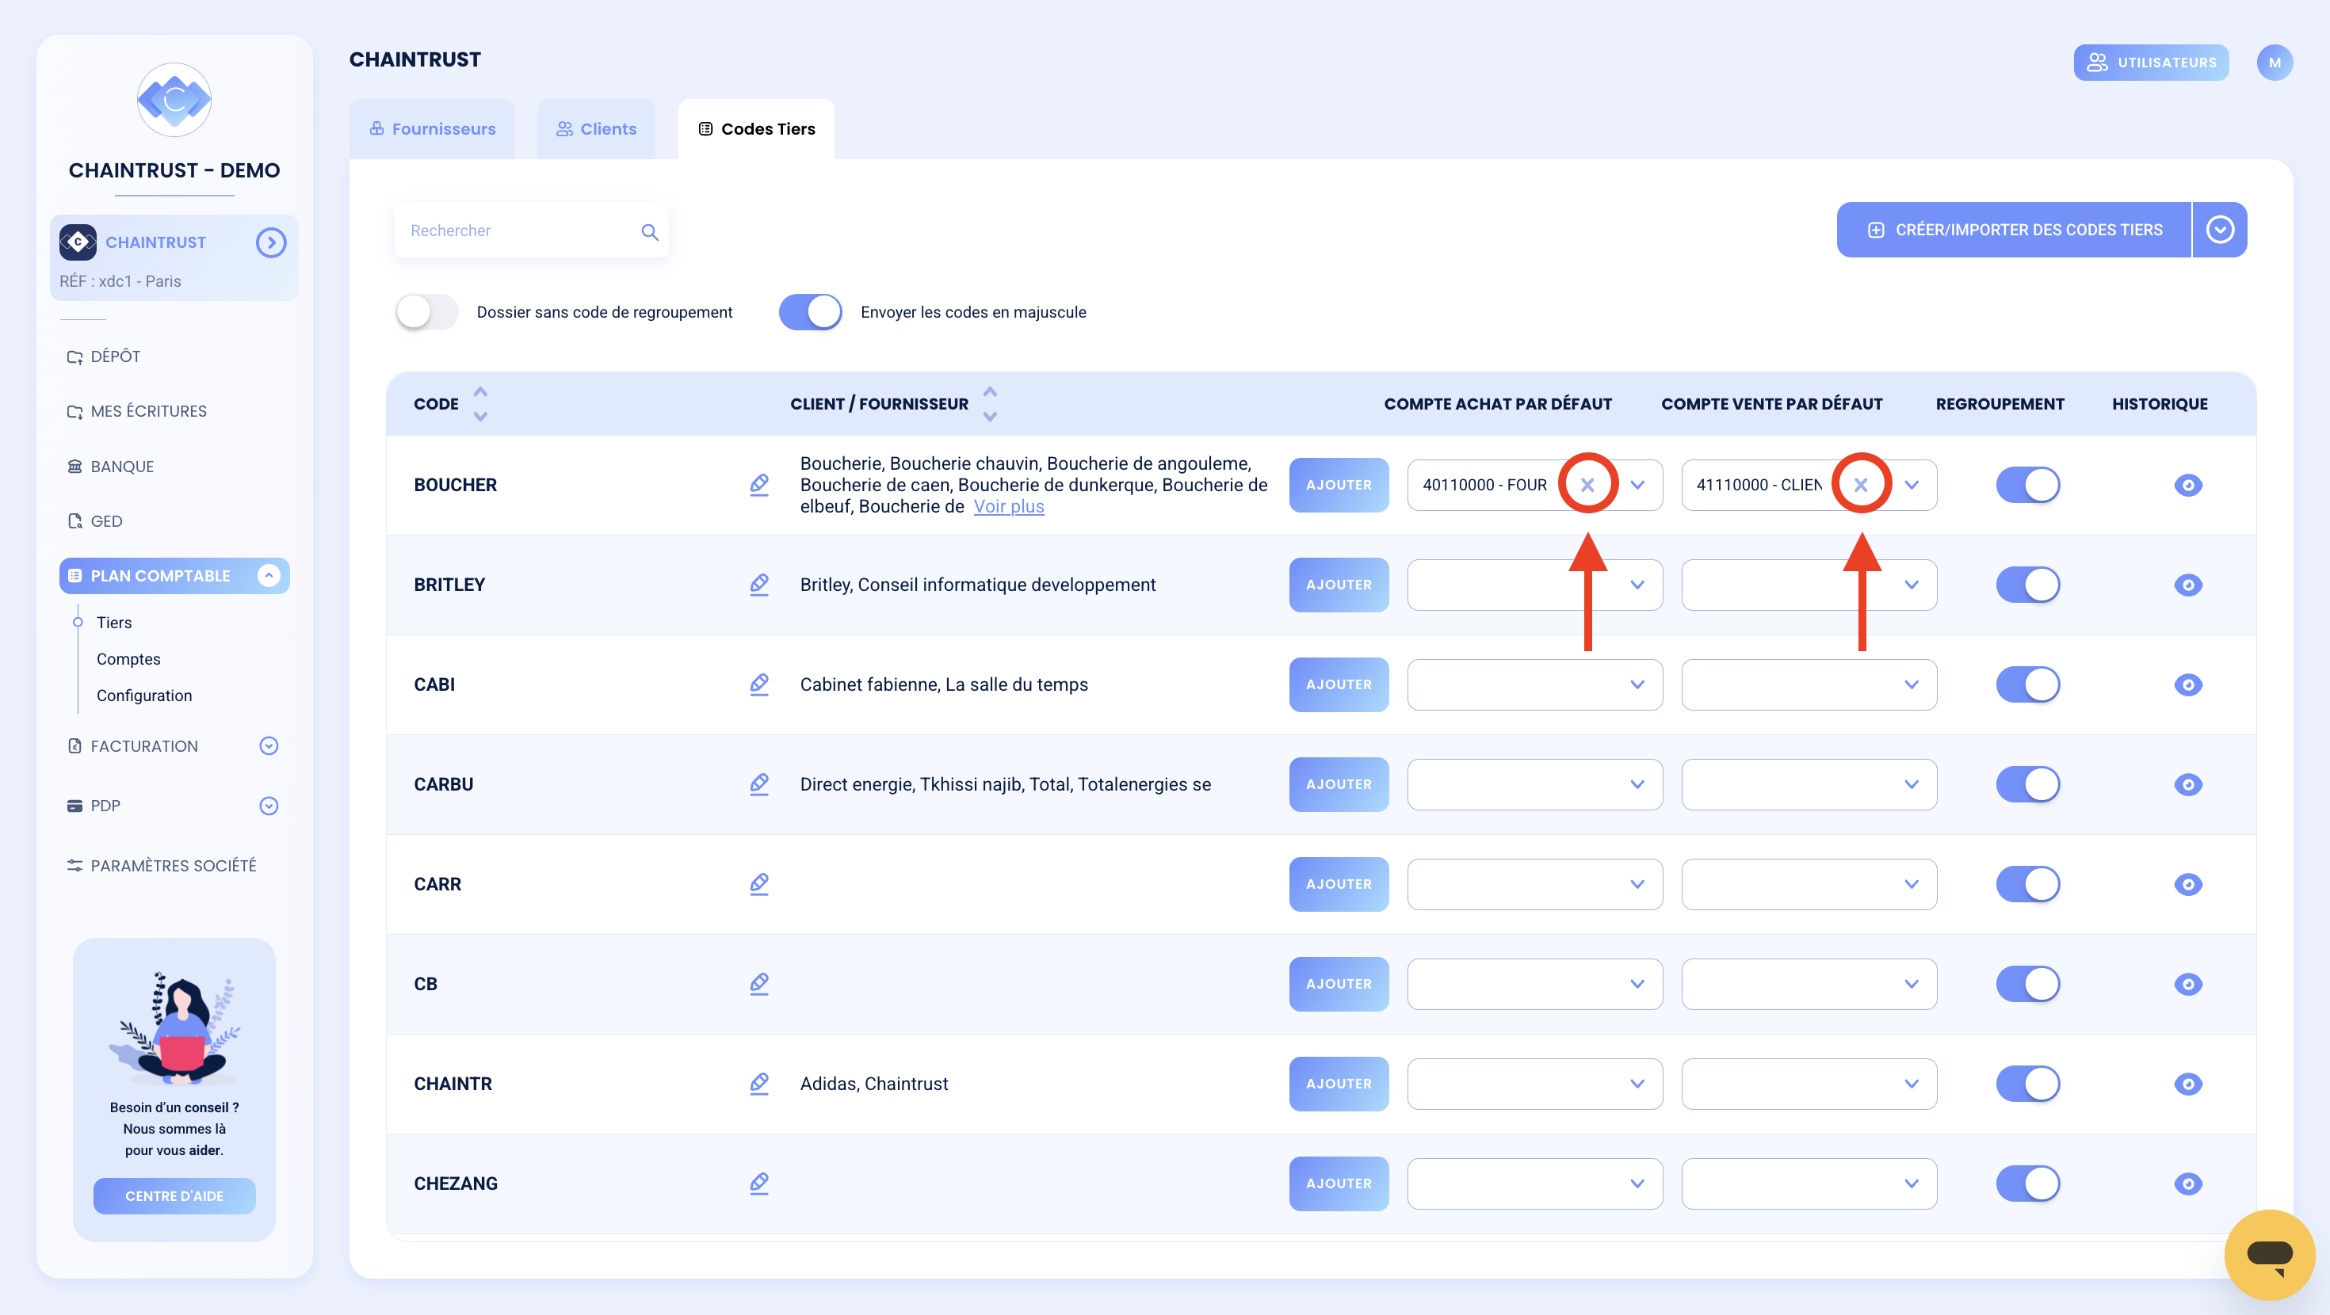Clear the 40110000 - FOUR purchase account
Viewport: 2330px width, 1315px height.
1587,485
